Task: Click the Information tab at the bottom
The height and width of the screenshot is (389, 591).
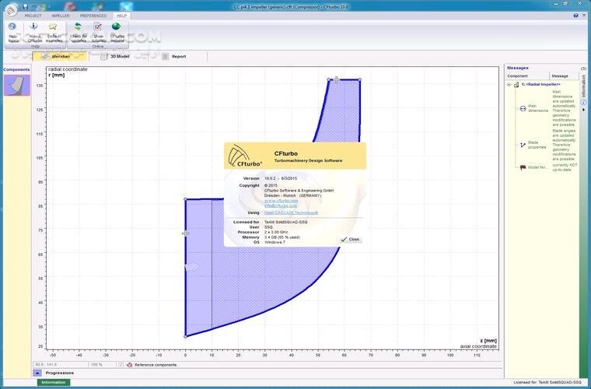Action: 54,382
